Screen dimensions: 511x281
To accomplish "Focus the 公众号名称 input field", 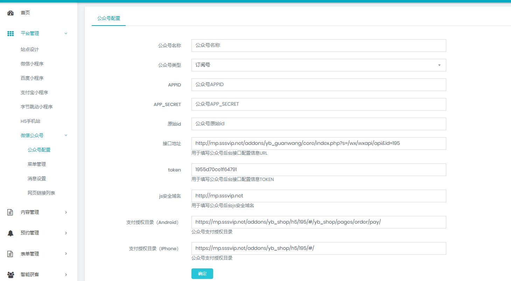I will tap(318, 45).
